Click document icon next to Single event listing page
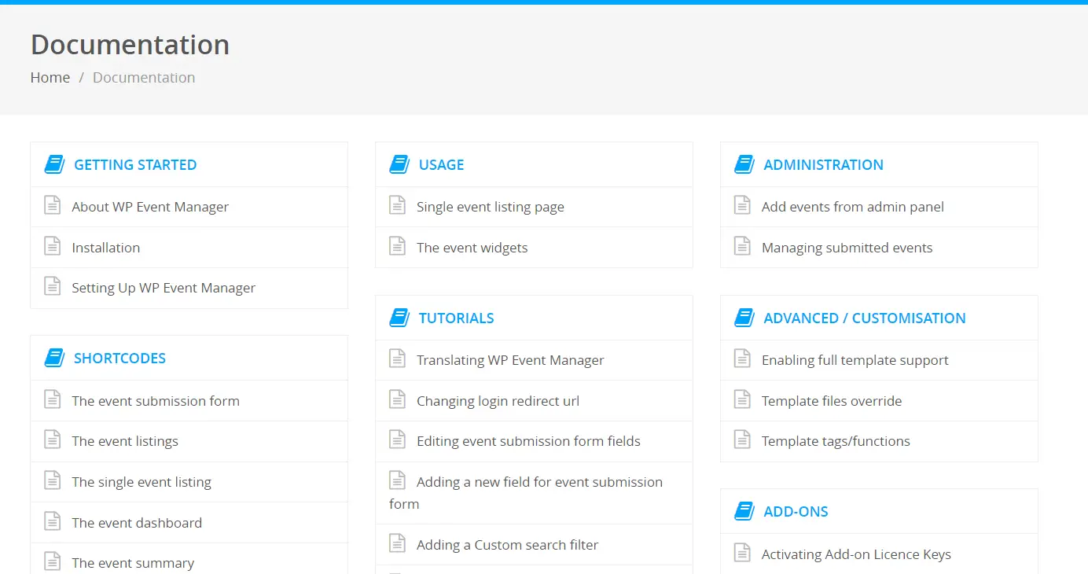Screen dimensions: 1088x574 pyautogui.click(x=397, y=206)
